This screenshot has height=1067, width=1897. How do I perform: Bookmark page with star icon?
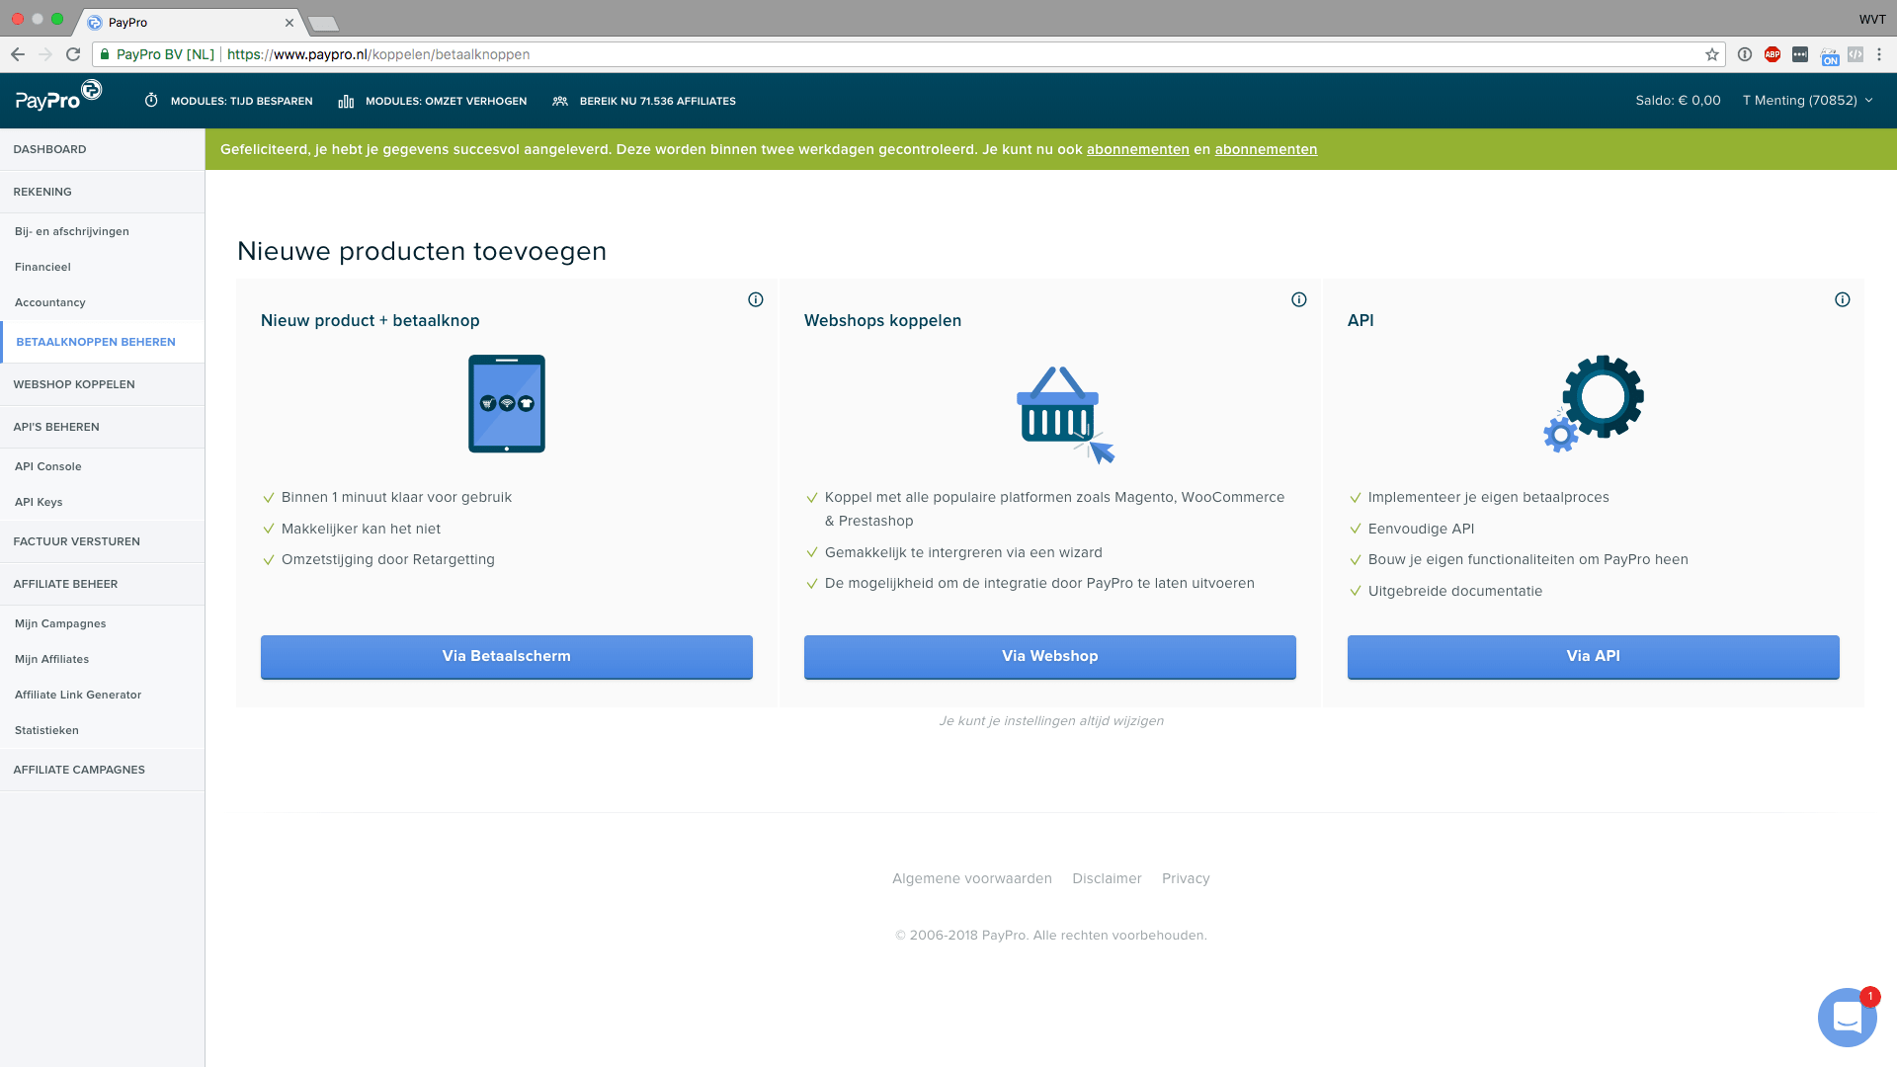[1712, 54]
